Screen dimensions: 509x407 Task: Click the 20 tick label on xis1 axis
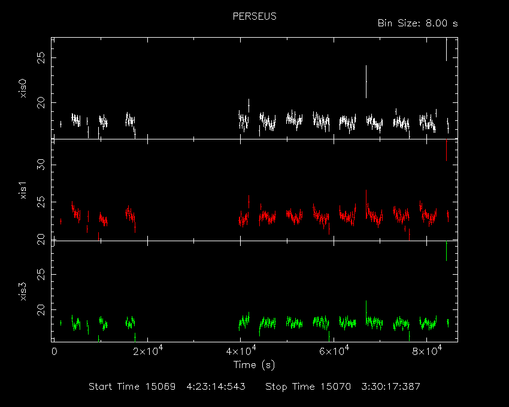click(x=41, y=239)
